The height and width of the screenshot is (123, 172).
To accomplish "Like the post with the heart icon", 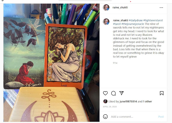I will coord(105,93).
